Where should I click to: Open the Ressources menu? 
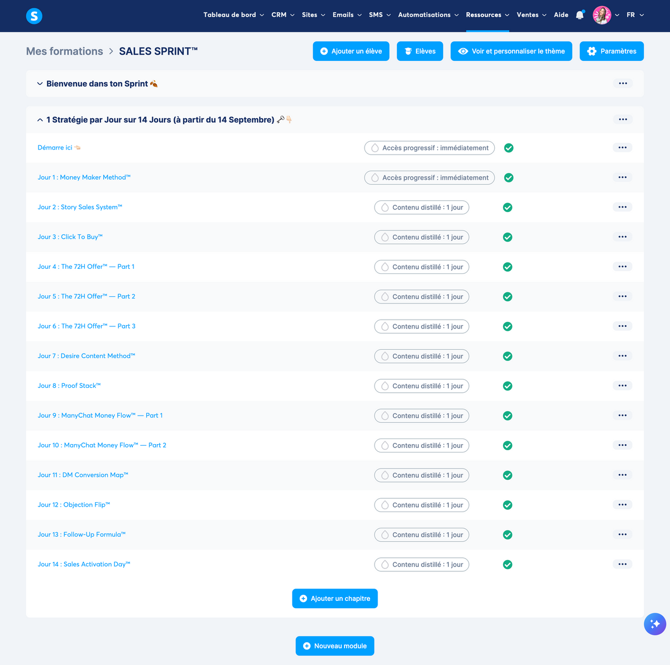[487, 15]
